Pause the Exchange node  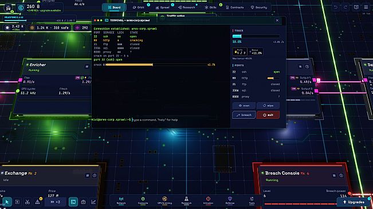[87, 175]
